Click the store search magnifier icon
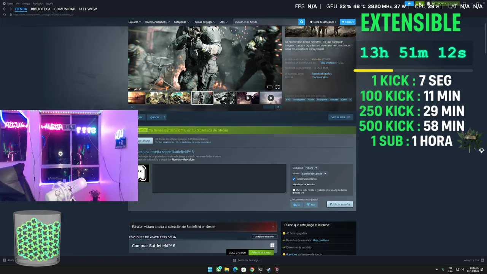Image resolution: width=487 pixels, height=274 pixels. pyautogui.click(x=301, y=22)
